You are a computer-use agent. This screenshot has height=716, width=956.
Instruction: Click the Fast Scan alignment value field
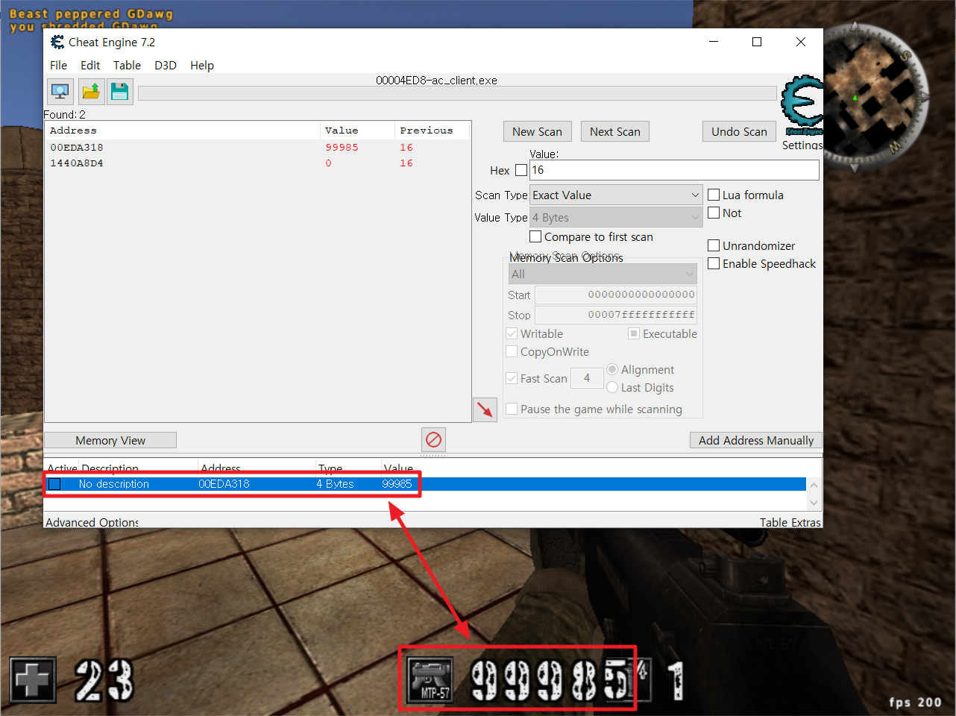pos(587,378)
